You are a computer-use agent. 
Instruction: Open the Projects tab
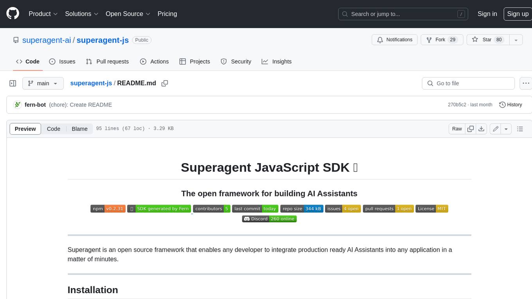point(195,61)
